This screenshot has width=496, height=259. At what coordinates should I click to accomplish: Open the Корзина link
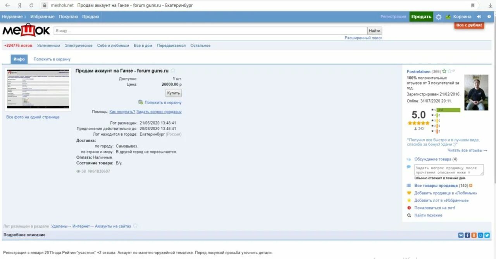tap(462, 17)
